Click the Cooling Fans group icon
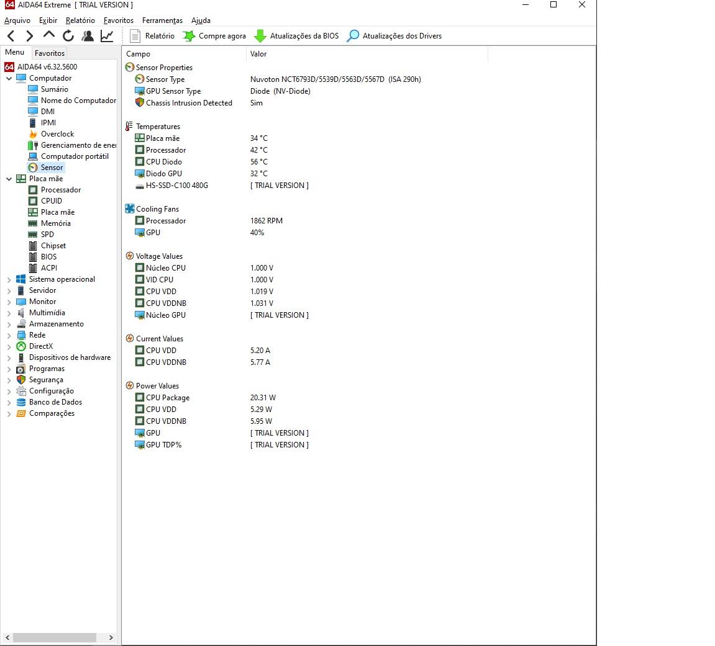 130,209
